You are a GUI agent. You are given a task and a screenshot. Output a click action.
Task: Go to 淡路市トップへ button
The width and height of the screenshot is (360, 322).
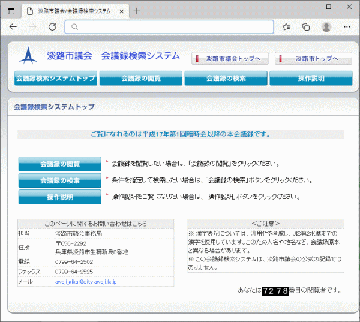tap(313, 59)
